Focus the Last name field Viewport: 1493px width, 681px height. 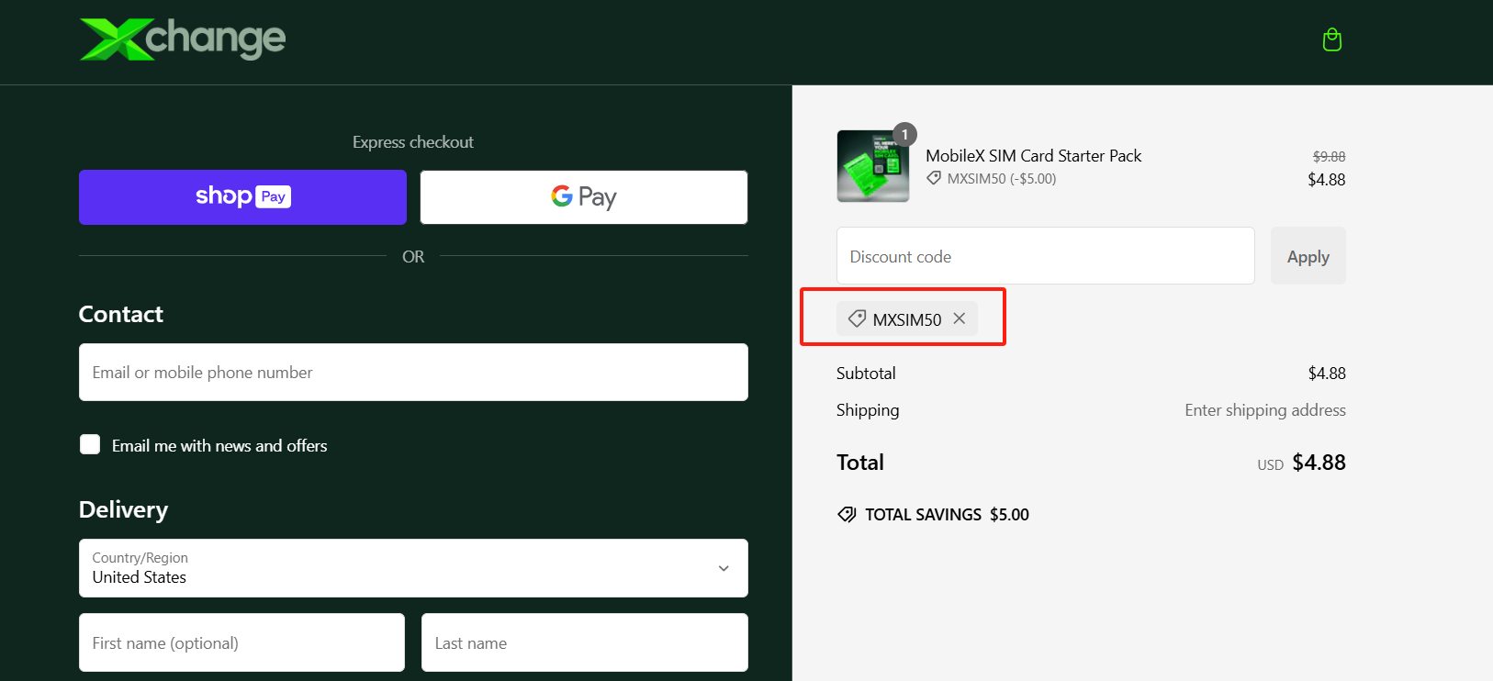coord(585,642)
